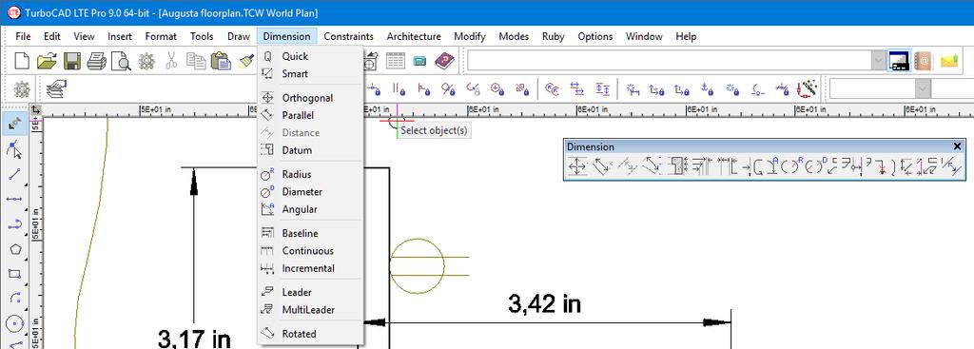Select the Orthogonal tool in floating Dimension toolbar
This screenshot has width=974, height=349.
click(x=577, y=166)
